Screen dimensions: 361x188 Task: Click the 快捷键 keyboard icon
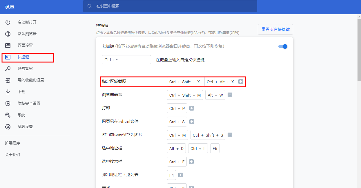point(7,57)
